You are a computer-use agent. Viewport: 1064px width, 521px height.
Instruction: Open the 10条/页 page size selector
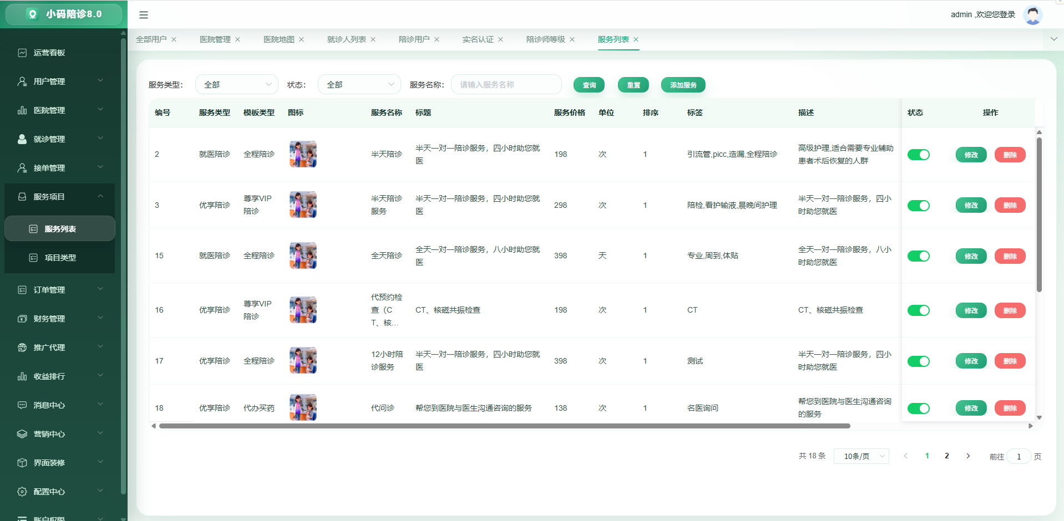pyautogui.click(x=862, y=456)
